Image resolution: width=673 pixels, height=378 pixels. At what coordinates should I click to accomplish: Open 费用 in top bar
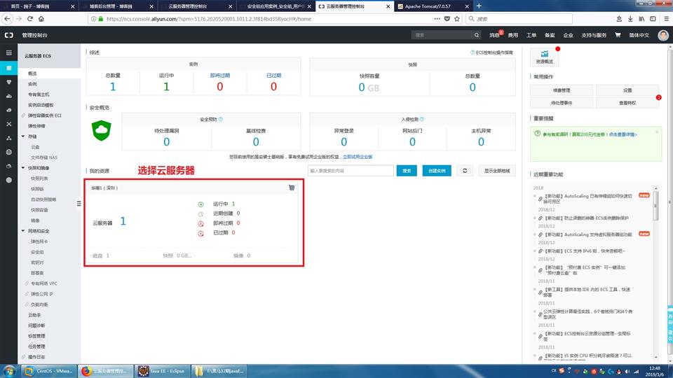[x=513, y=35]
